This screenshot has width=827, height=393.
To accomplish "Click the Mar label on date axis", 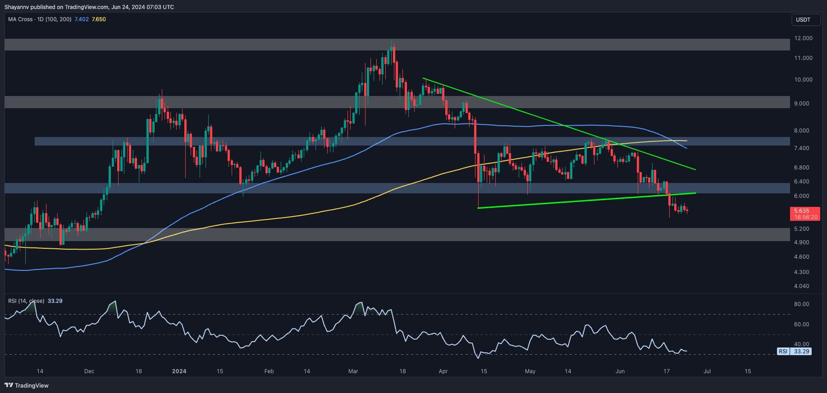I will [x=353, y=371].
